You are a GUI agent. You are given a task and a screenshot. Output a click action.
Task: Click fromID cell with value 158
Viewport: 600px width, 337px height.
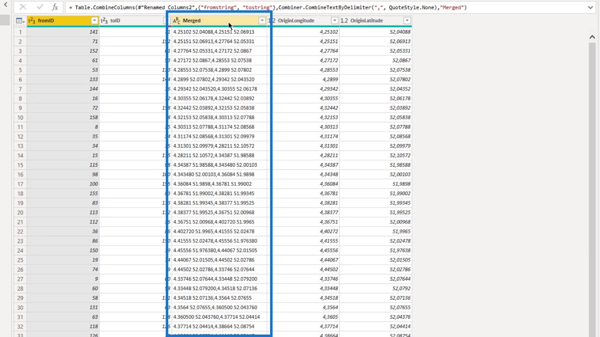pos(63,118)
